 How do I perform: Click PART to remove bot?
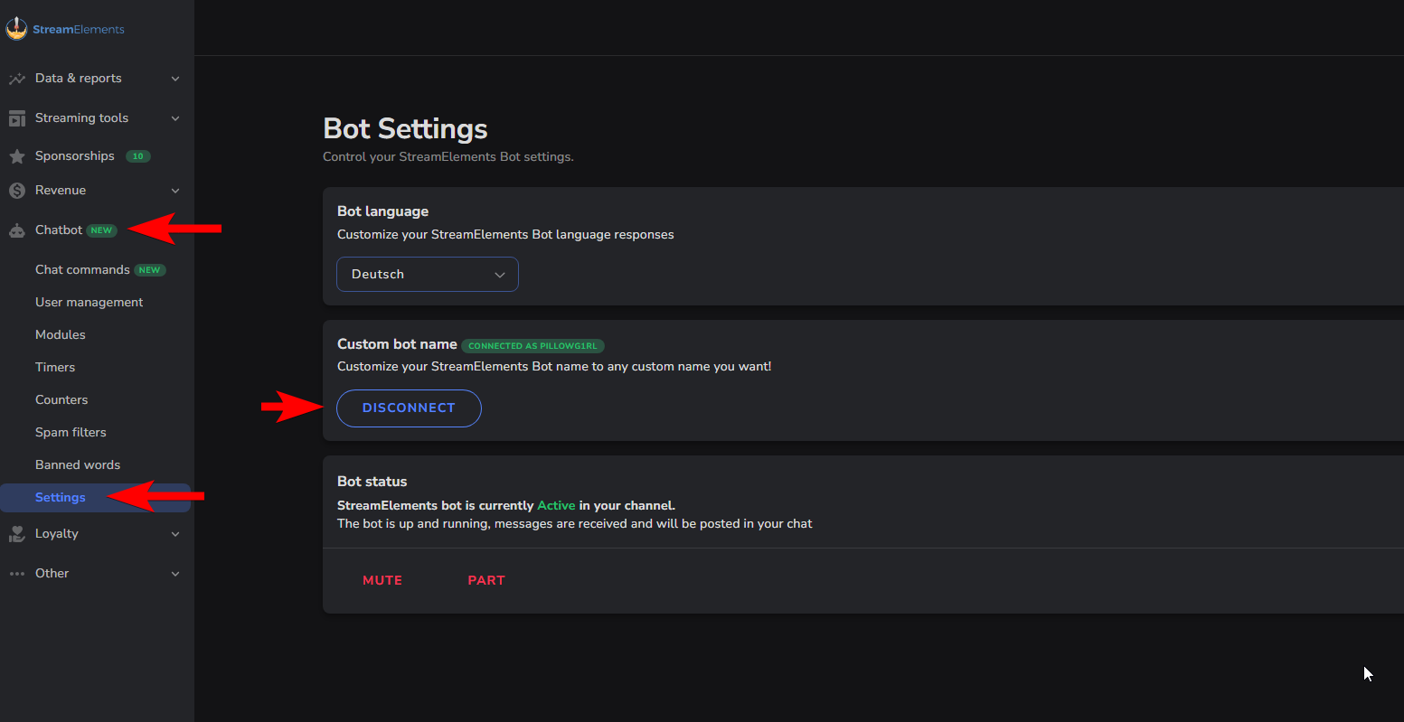point(486,581)
